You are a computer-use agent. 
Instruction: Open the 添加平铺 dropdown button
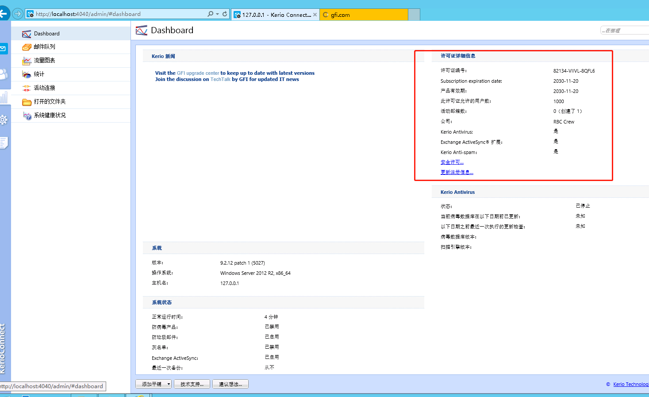[x=154, y=384]
